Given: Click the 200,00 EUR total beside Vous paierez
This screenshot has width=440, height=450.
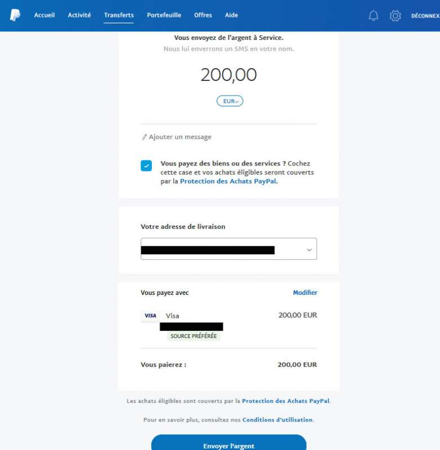Looking at the screenshot, I should 297,364.
